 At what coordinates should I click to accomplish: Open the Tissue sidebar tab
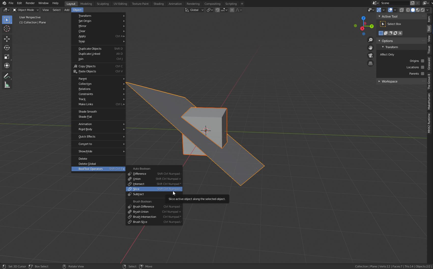pyautogui.click(x=429, y=50)
